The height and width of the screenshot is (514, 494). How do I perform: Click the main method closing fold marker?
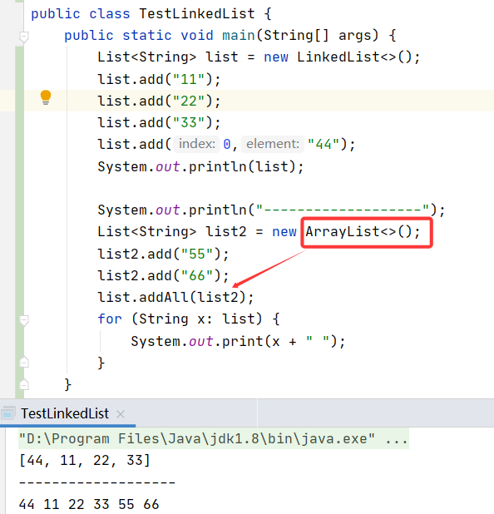pyautogui.click(x=24, y=384)
